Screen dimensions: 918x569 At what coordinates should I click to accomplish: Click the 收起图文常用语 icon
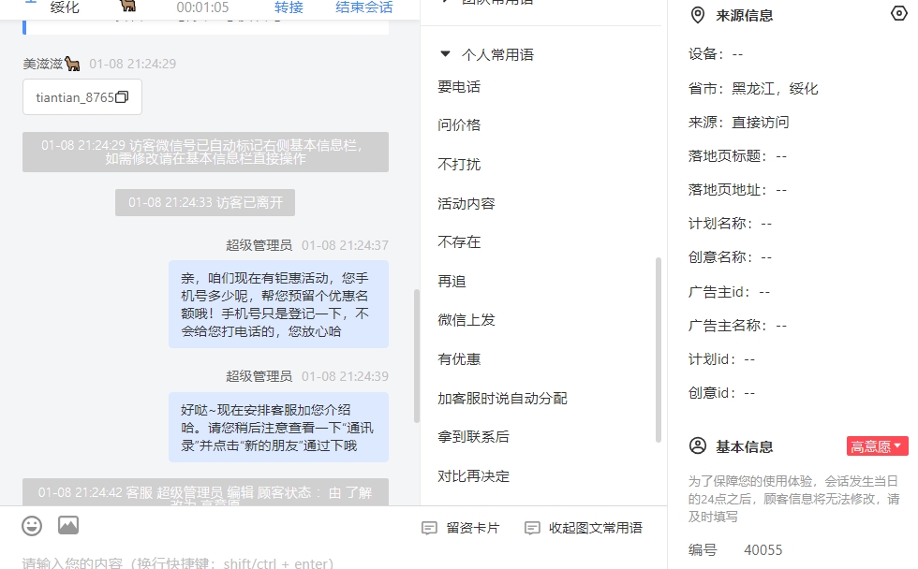(x=532, y=528)
